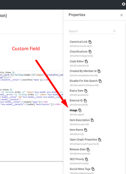Image resolution: width=126 pixels, height=174 pixels.
Task: Select the External ID property label
Action: point(76,101)
